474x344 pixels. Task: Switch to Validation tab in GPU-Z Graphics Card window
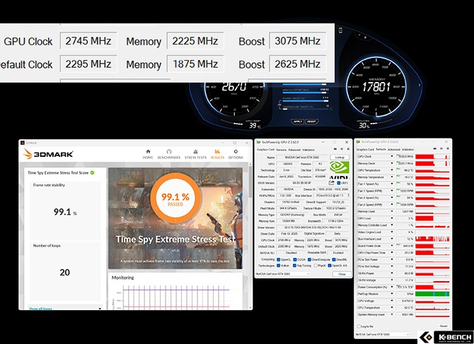click(x=308, y=150)
